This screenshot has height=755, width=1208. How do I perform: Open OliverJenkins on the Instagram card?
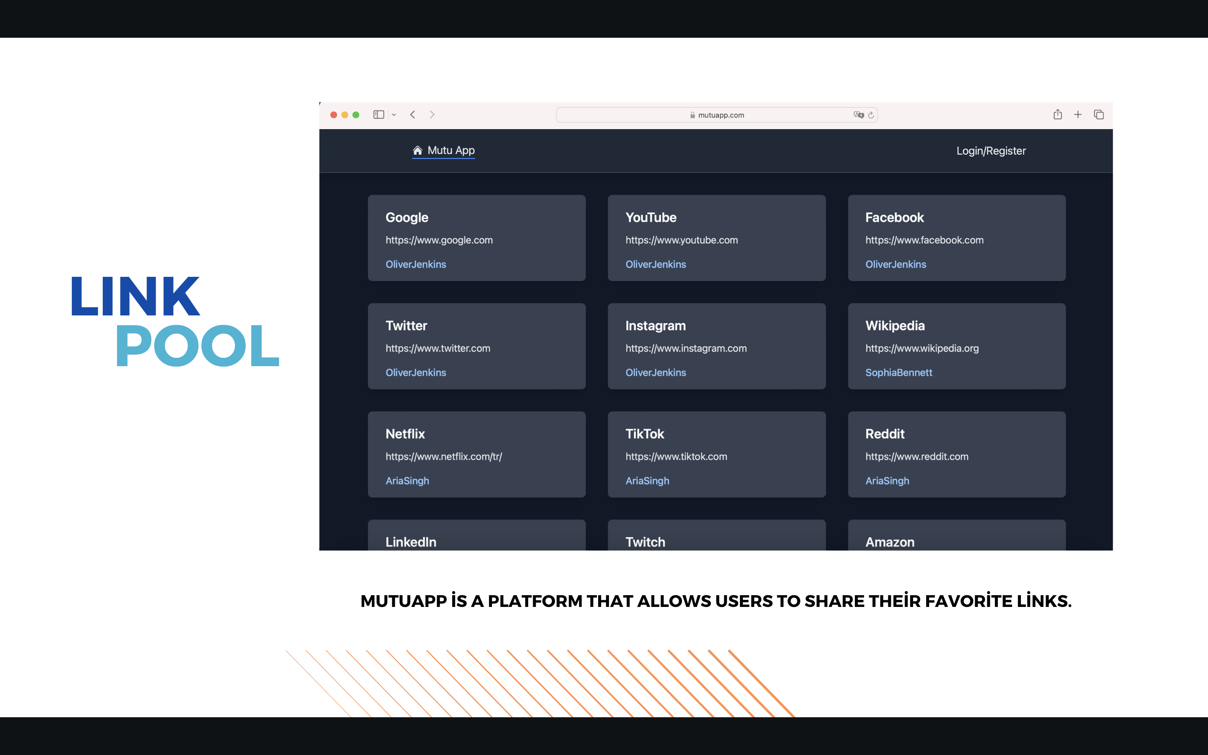[656, 372]
